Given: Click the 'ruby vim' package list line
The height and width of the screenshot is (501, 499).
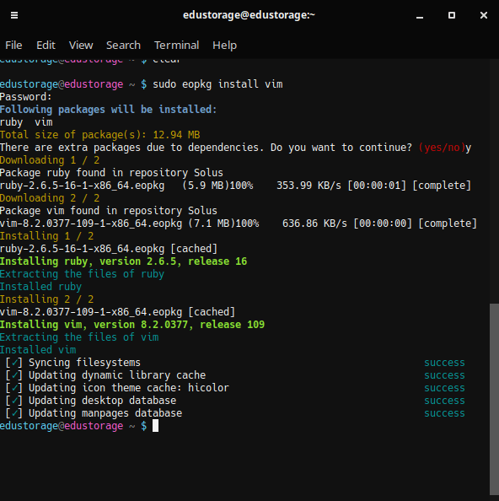Looking at the screenshot, I should pyautogui.click(x=26, y=122).
